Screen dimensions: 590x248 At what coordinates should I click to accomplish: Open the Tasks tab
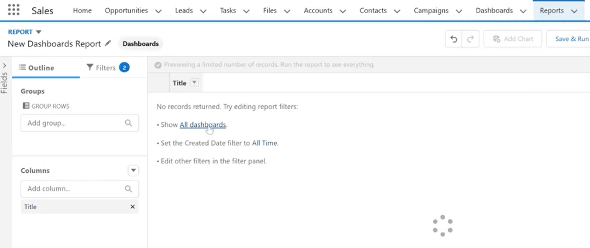[228, 10]
